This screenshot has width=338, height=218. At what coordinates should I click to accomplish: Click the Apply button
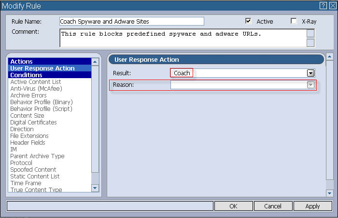pos(312,206)
